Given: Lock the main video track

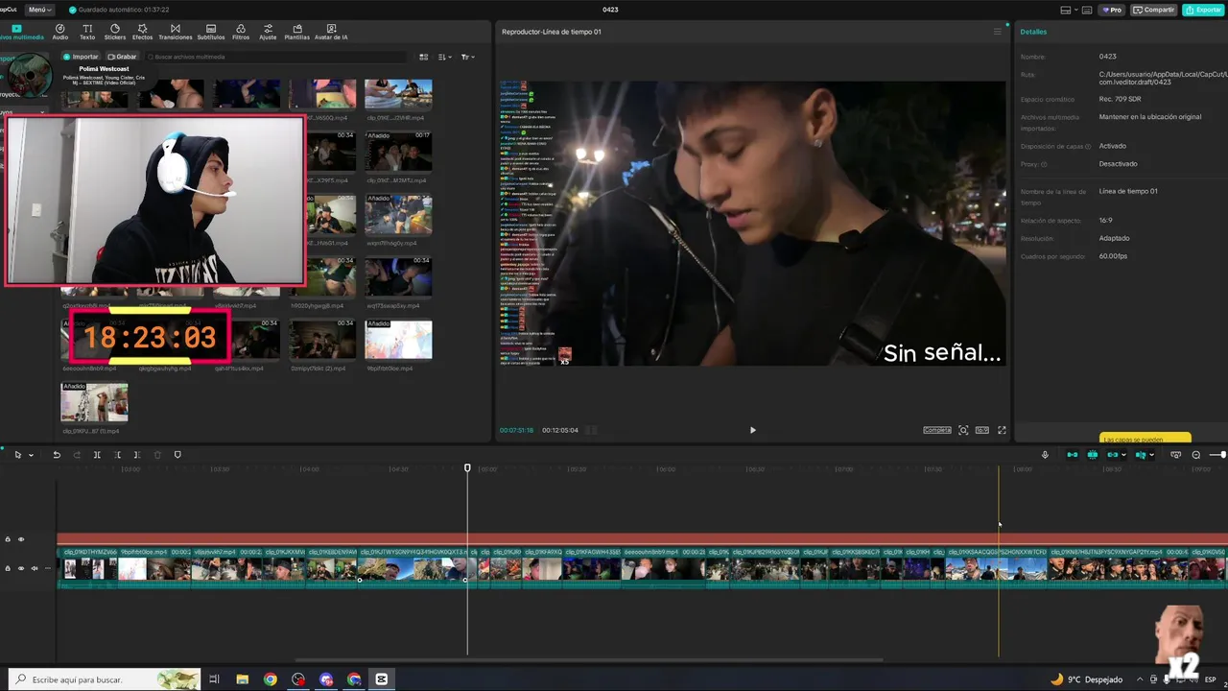Looking at the screenshot, I should (x=8, y=568).
